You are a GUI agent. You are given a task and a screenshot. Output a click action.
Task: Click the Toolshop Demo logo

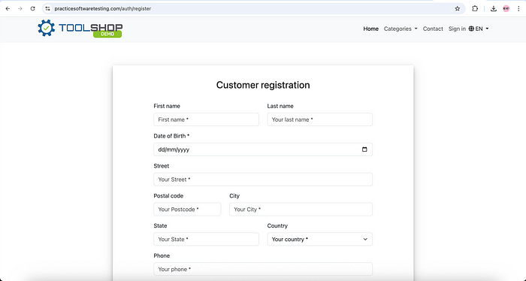tap(80, 29)
